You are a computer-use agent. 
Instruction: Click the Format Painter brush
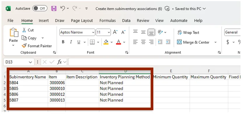point(24,46)
